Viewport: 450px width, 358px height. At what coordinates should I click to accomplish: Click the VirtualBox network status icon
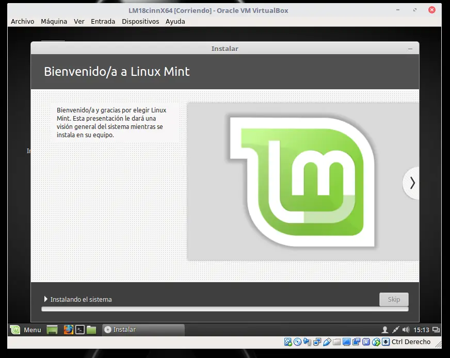point(317,342)
